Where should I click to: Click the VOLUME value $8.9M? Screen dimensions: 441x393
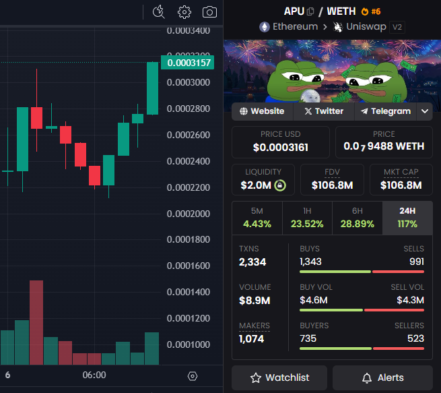click(x=255, y=301)
